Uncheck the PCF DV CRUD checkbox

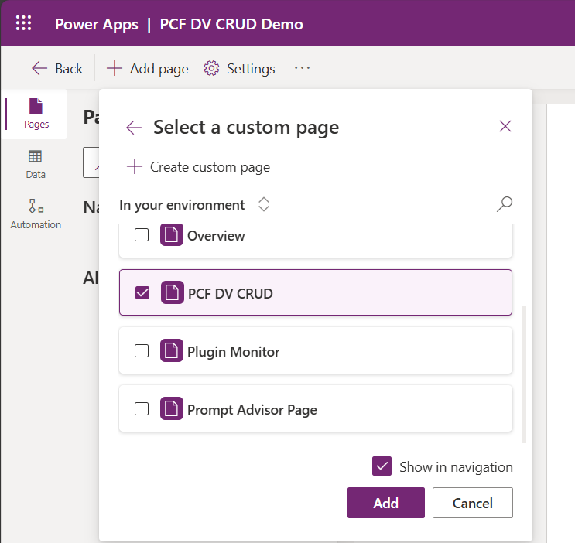click(142, 292)
